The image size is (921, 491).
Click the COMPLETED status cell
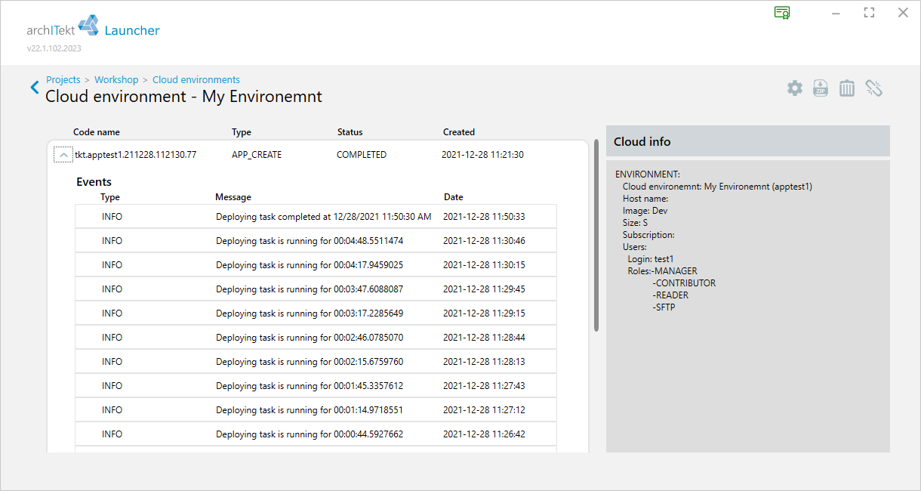pyautogui.click(x=362, y=155)
